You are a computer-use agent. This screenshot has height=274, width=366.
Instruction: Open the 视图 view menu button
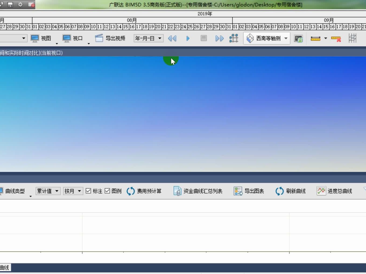tap(41, 38)
